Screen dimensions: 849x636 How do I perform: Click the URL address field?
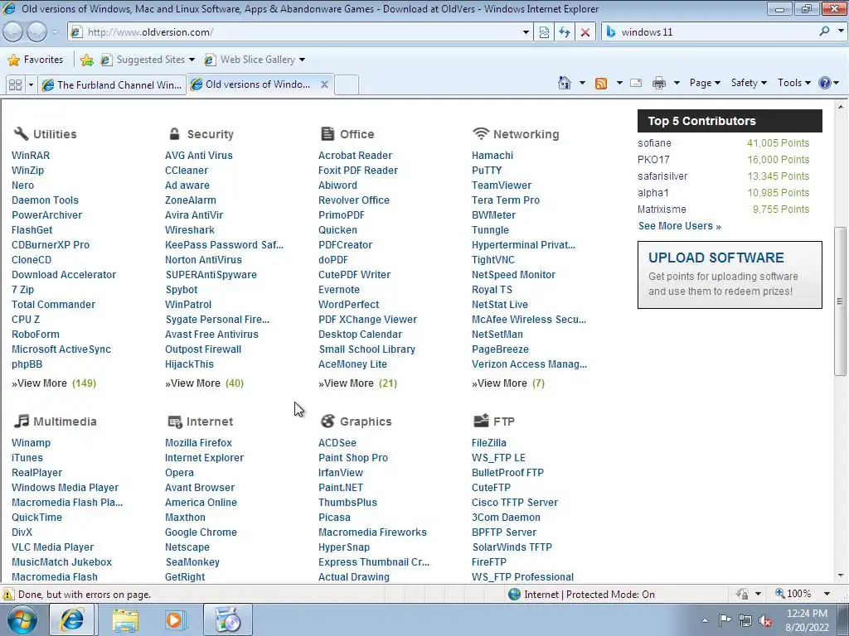coord(300,32)
